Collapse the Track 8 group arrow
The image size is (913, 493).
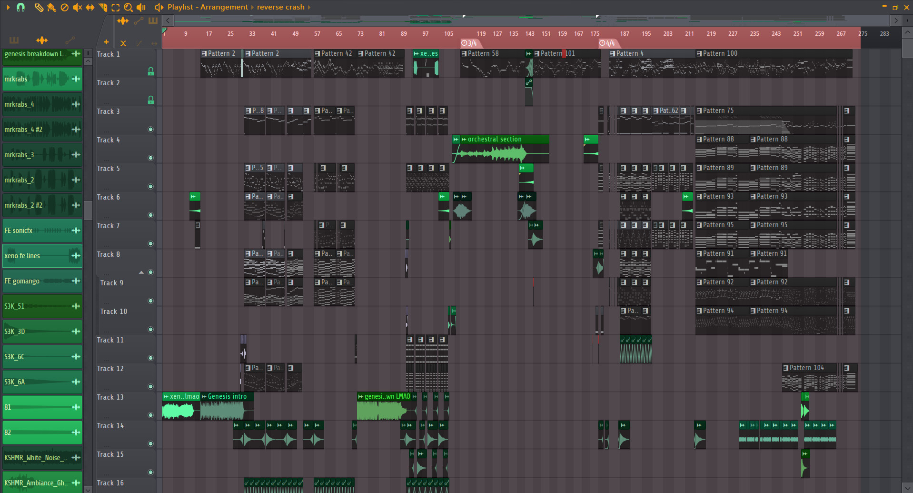click(141, 272)
